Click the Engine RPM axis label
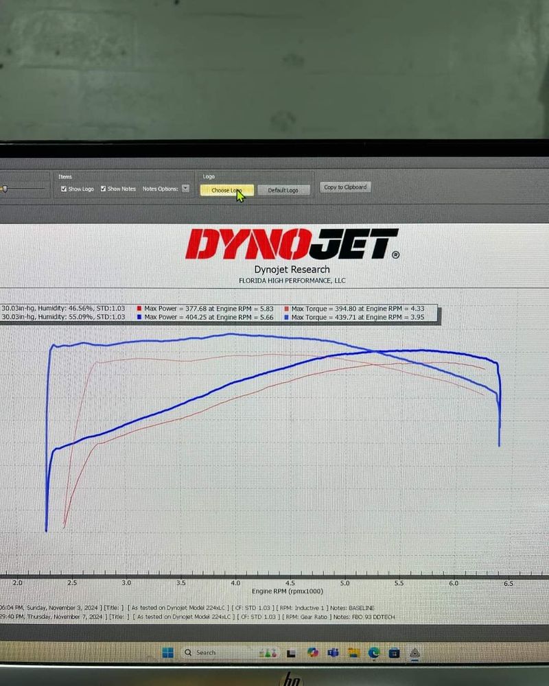The image size is (549, 686). [287, 591]
